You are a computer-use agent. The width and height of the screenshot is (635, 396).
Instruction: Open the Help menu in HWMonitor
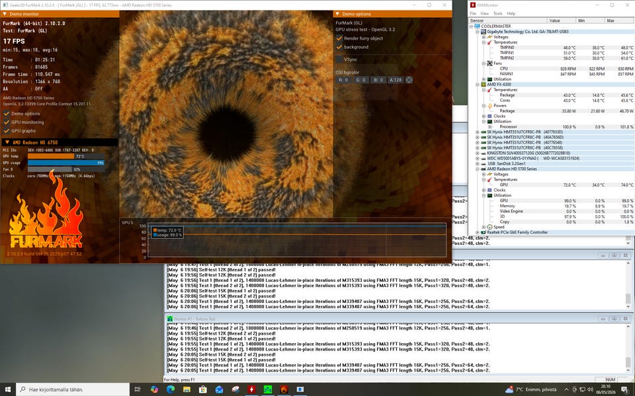[x=511, y=14]
